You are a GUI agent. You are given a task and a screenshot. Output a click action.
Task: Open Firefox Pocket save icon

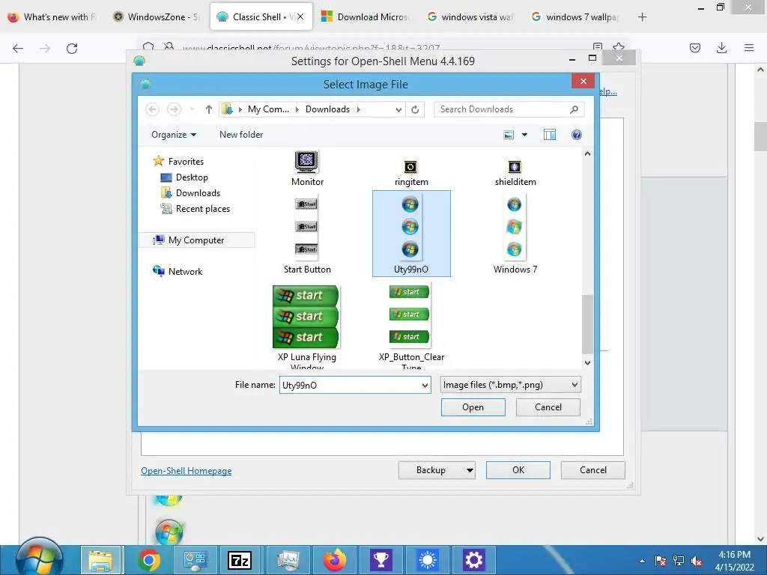point(694,48)
